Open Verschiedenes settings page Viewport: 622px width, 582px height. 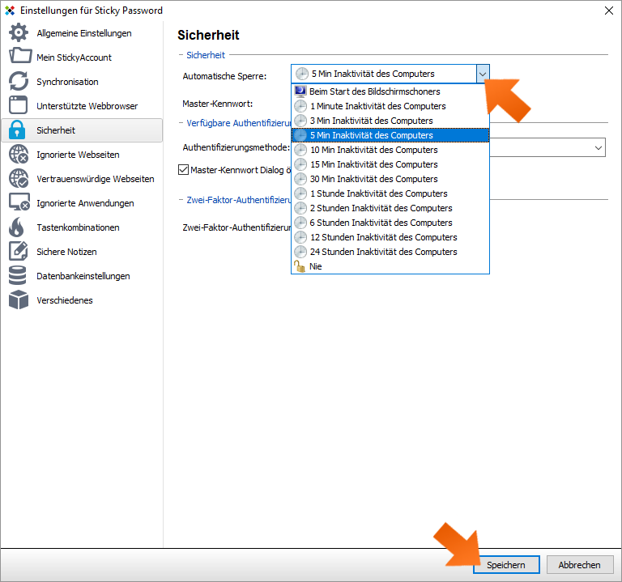point(82,299)
